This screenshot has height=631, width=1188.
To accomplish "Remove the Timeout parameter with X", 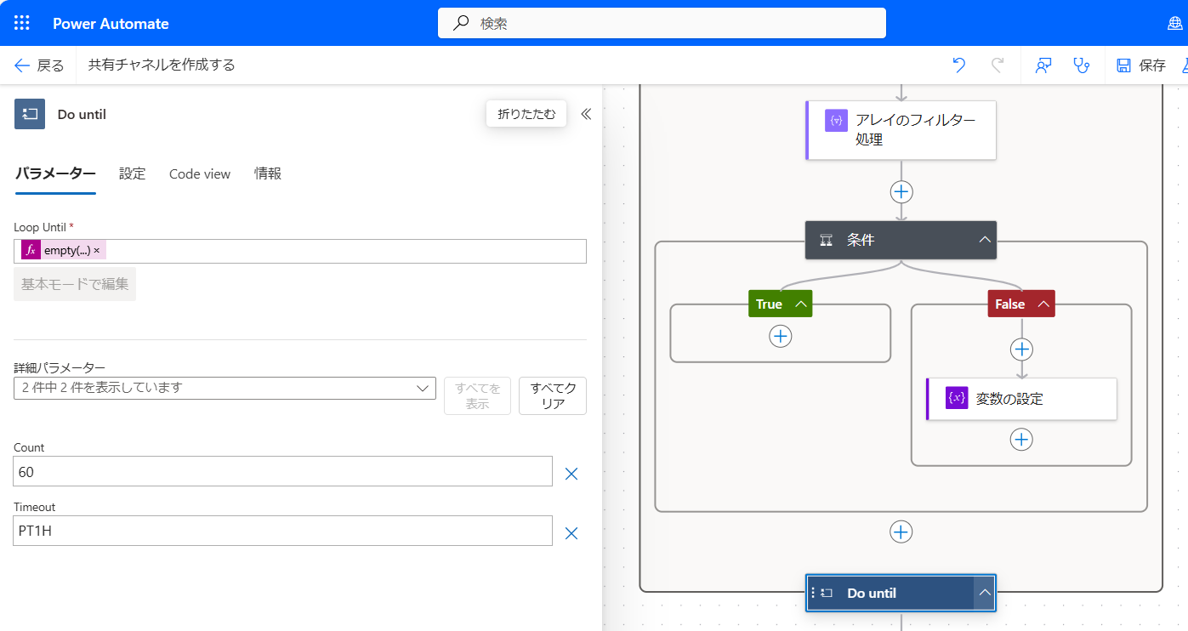I will [x=571, y=533].
